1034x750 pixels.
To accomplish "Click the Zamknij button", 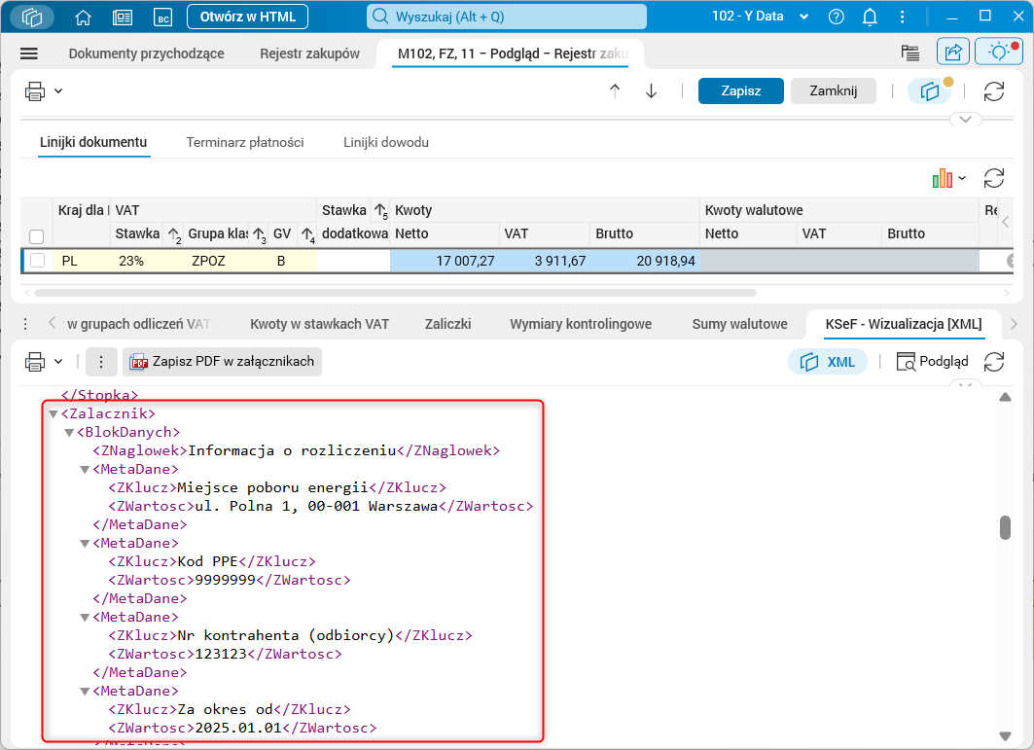I will pos(834,91).
